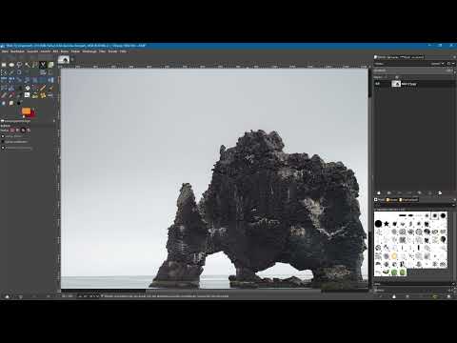Swap foreground and background colors
The image size is (457, 343).
coord(33,109)
